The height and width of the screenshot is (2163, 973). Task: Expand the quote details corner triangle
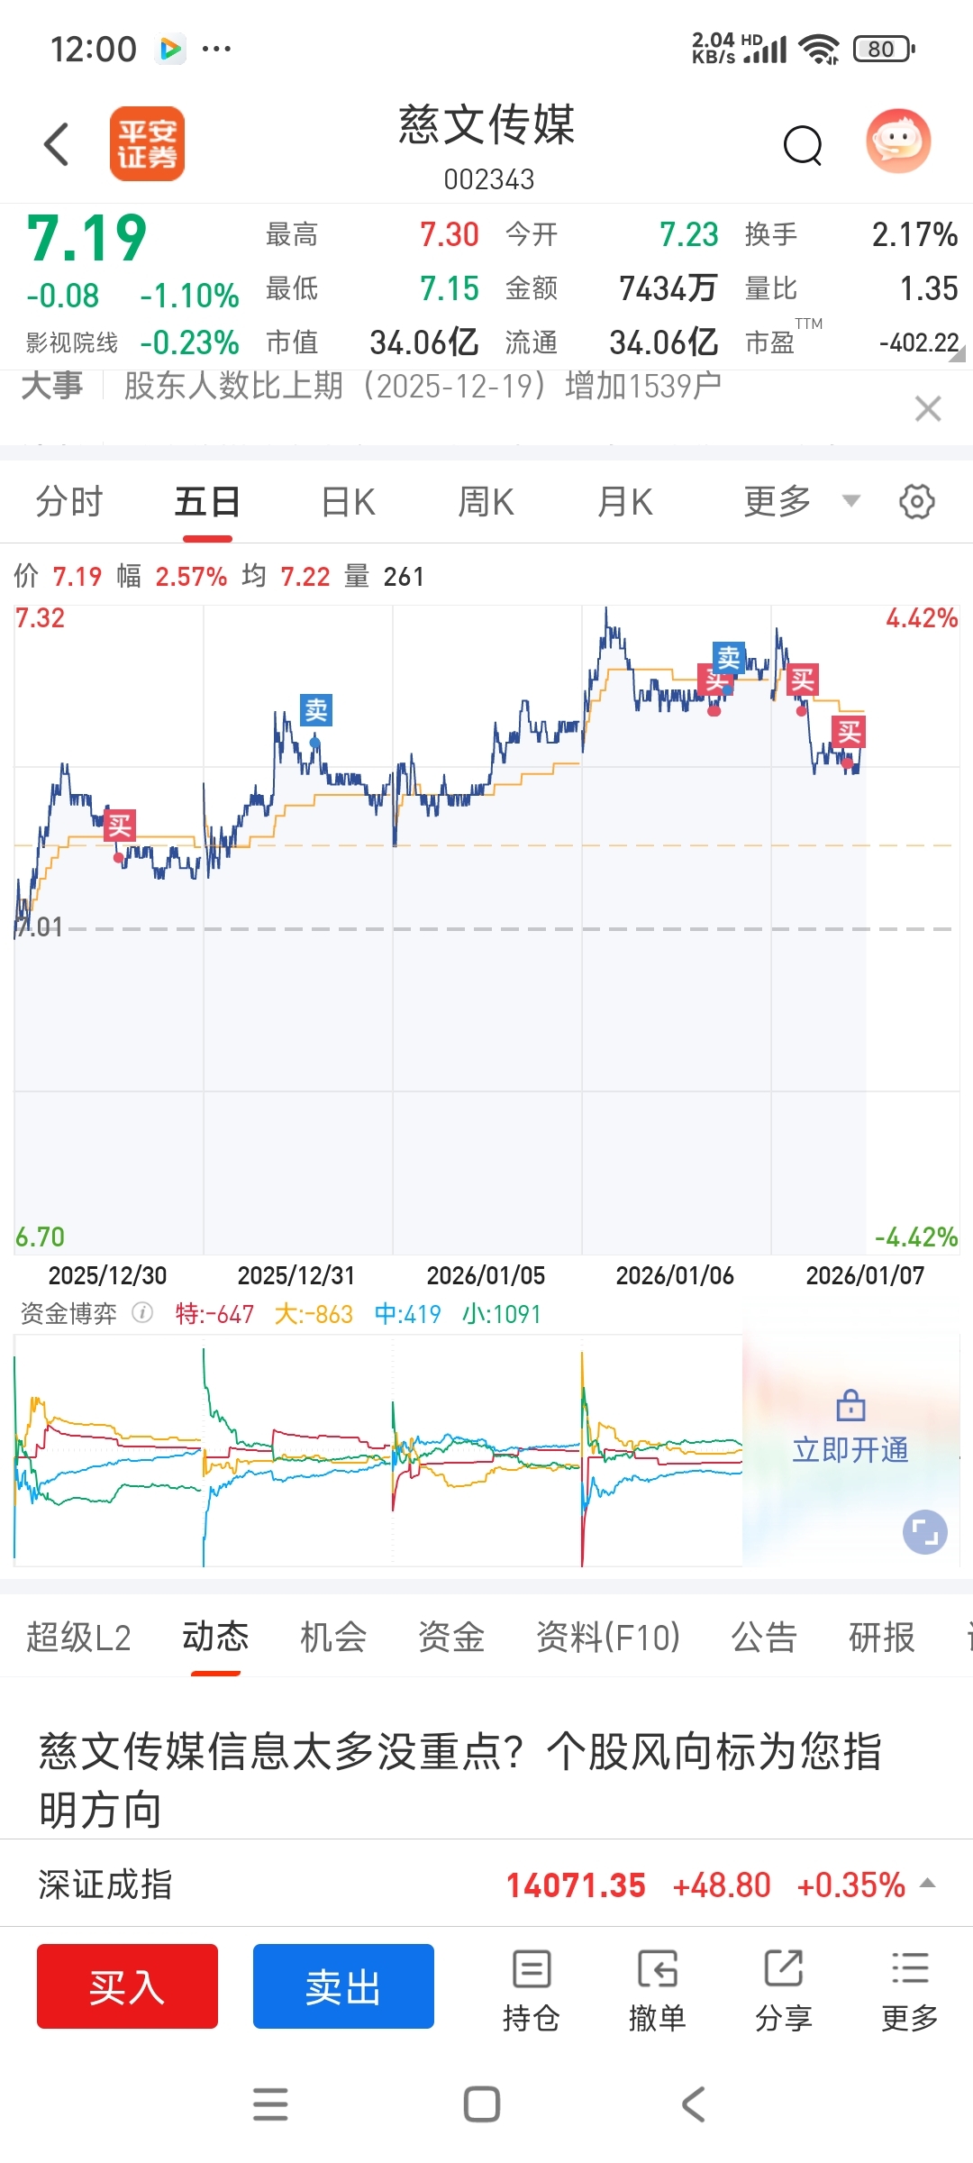tap(958, 354)
